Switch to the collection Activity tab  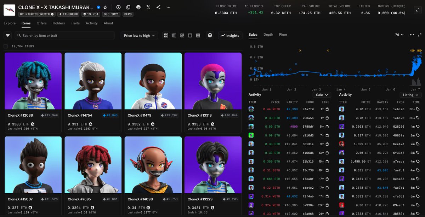pos(91,23)
